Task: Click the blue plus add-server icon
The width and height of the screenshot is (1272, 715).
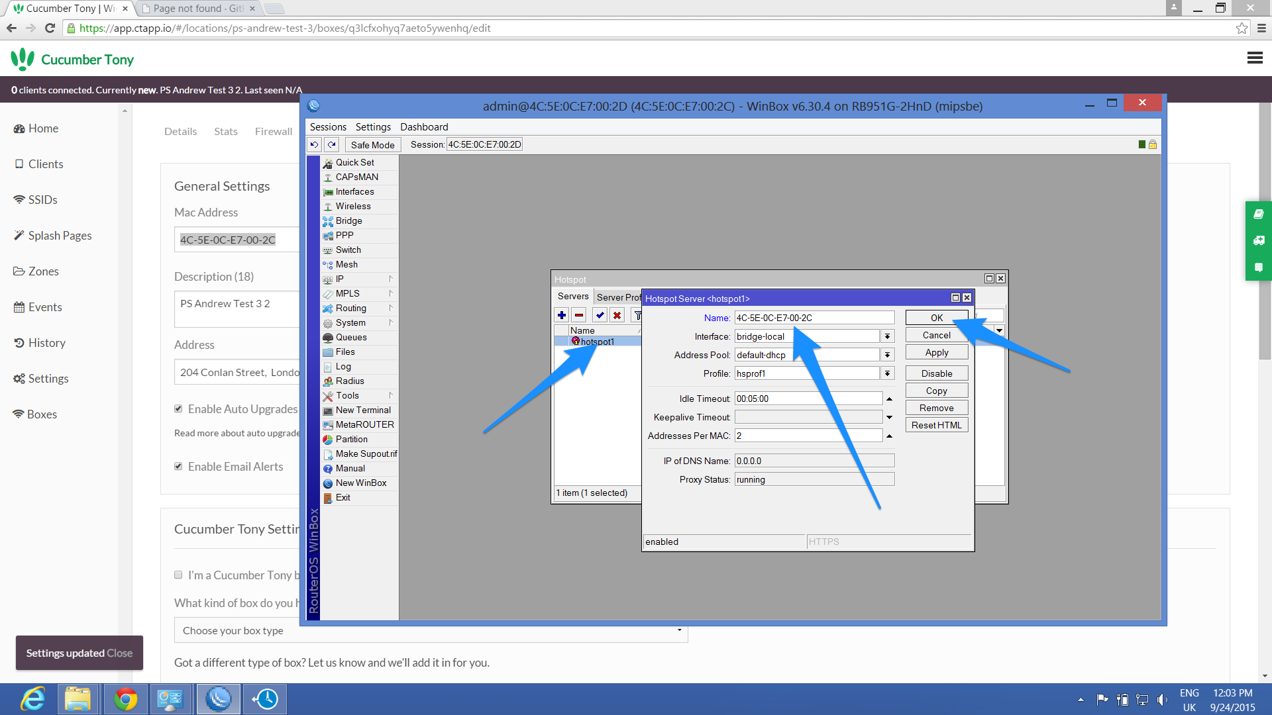Action: [x=562, y=315]
